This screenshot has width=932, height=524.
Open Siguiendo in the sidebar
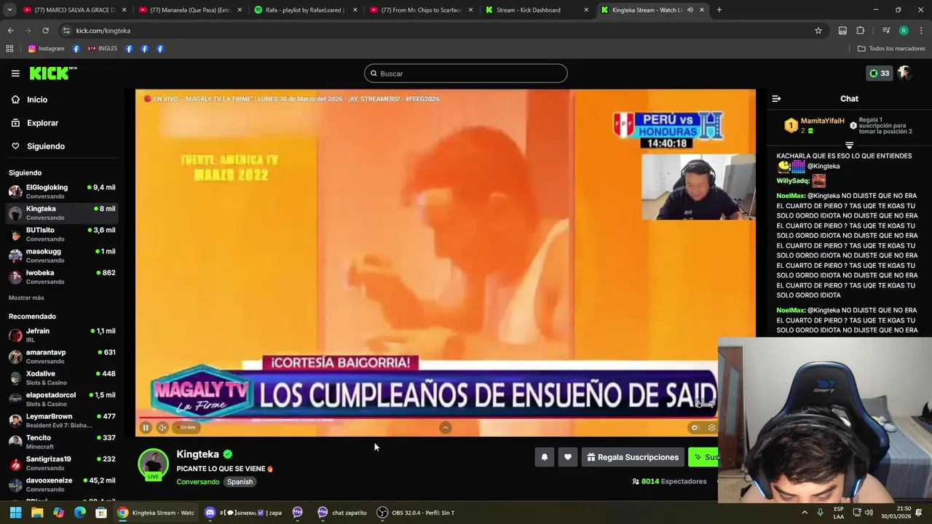pos(45,146)
